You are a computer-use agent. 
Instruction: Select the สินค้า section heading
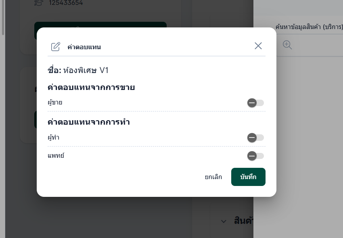[243, 221]
